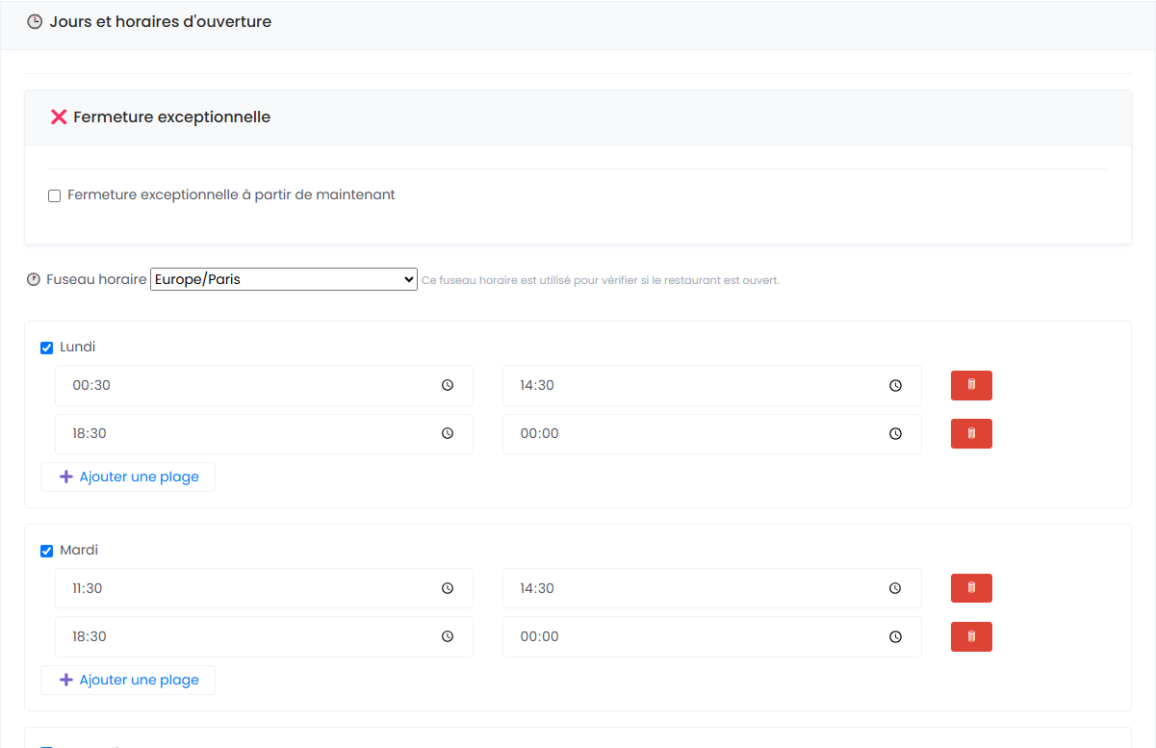Click clock icon in Mardi 11:30 field
The height and width of the screenshot is (748, 1156).
(x=448, y=588)
